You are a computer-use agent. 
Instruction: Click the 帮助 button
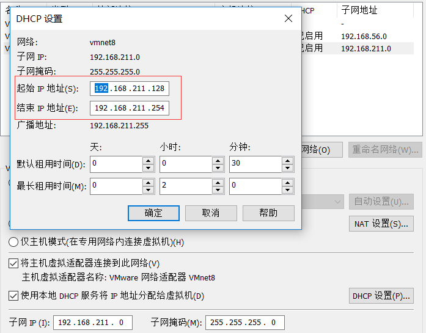pos(268,213)
